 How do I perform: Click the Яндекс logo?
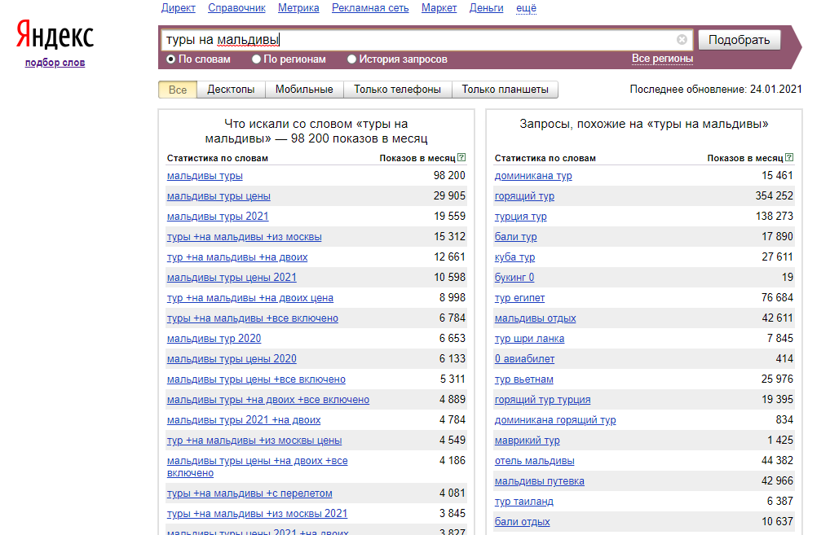[55, 35]
